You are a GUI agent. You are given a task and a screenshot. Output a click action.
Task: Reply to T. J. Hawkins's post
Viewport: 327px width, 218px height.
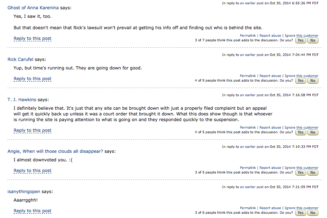[x=32, y=130]
